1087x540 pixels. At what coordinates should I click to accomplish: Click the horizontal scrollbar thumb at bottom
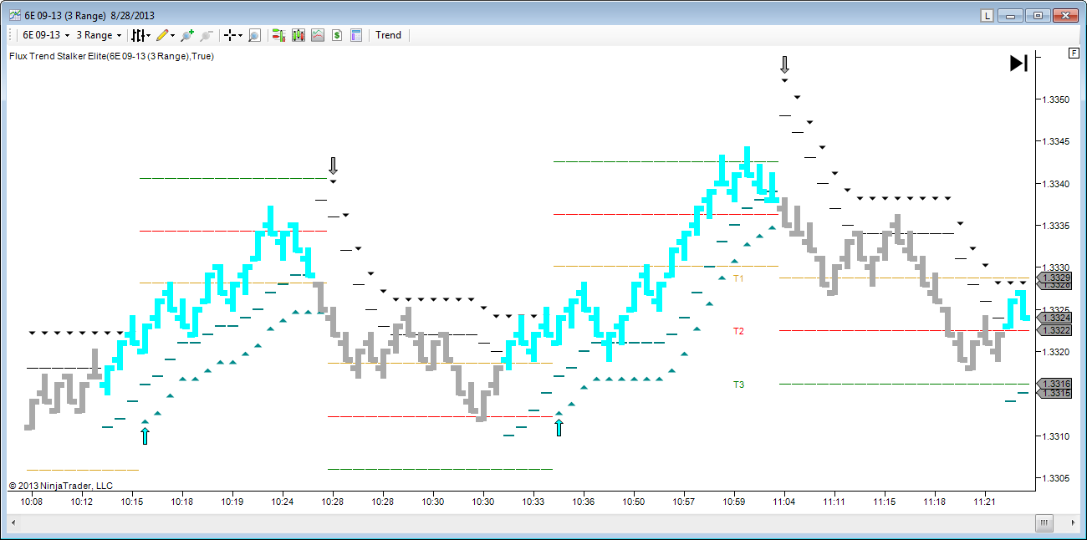click(1044, 522)
